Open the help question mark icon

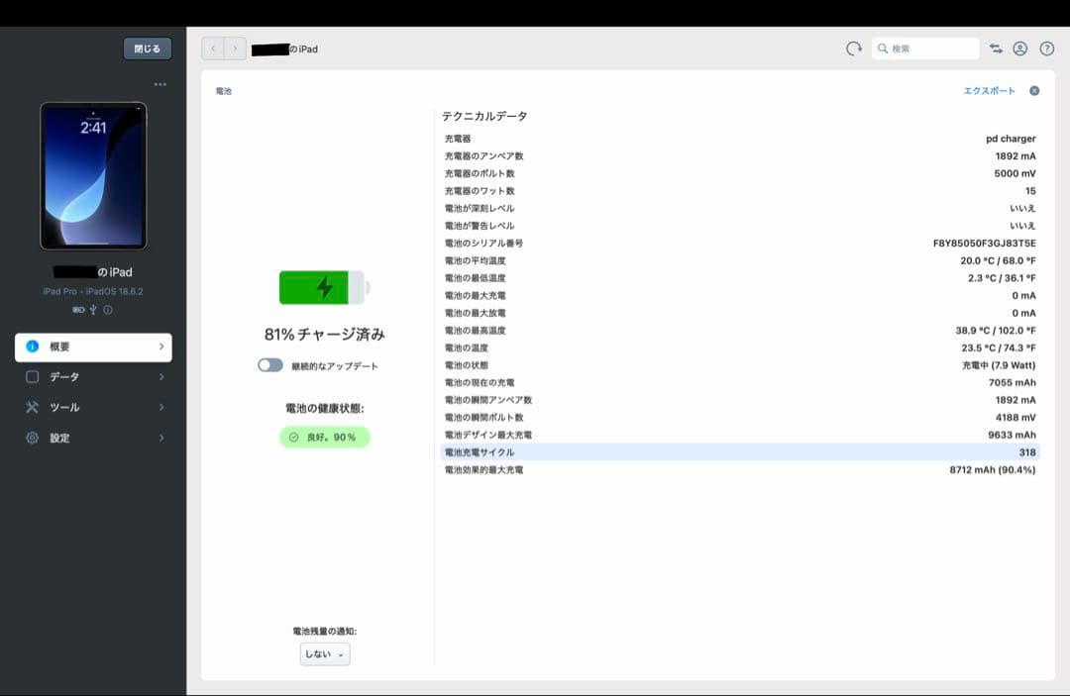point(1045,48)
